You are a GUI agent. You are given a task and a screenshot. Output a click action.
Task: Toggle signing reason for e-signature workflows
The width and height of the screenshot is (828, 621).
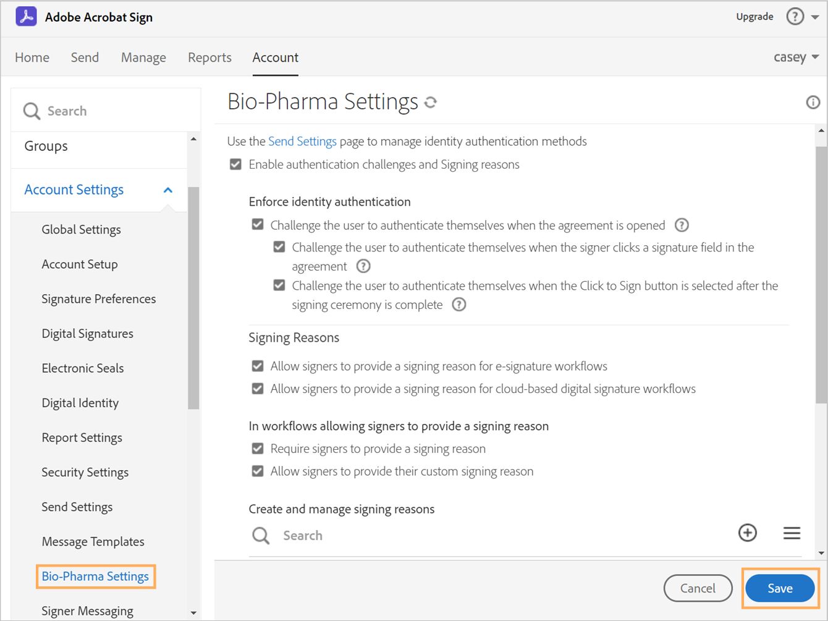click(x=258, y=366)
